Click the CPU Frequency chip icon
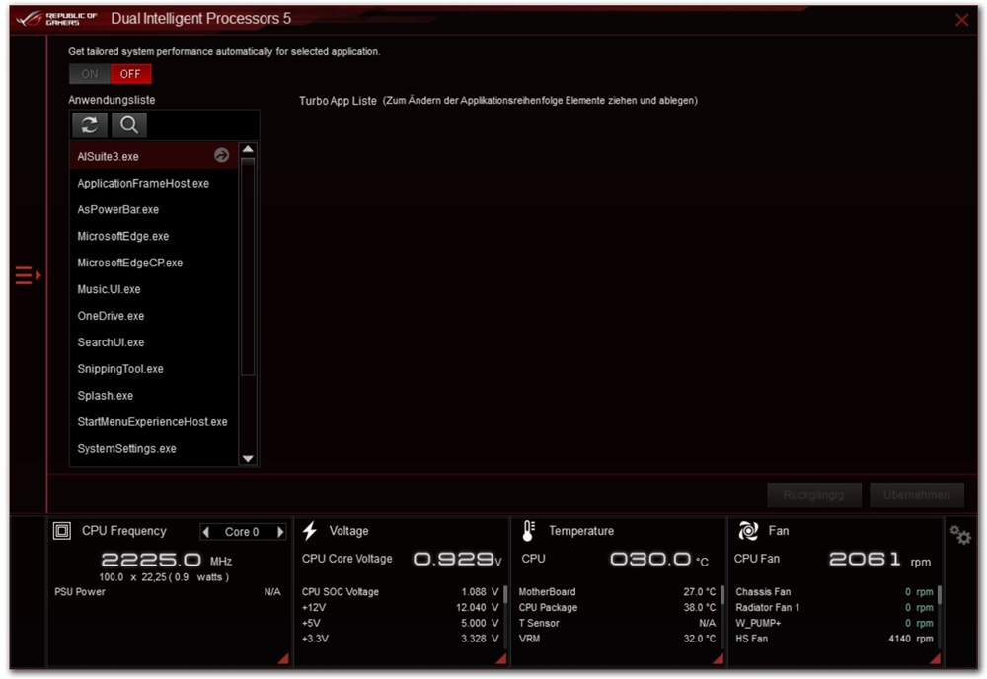987x679 pixels. click(x=61, y=531)
